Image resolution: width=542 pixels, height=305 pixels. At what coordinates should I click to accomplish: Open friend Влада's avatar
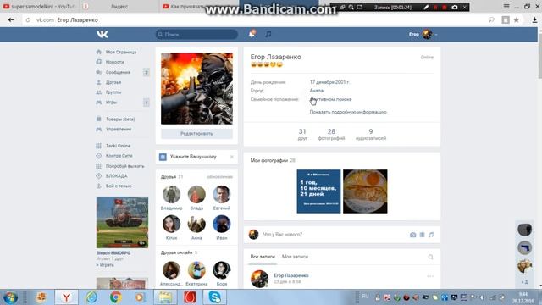pyautogui.click(x=196, y=194)
